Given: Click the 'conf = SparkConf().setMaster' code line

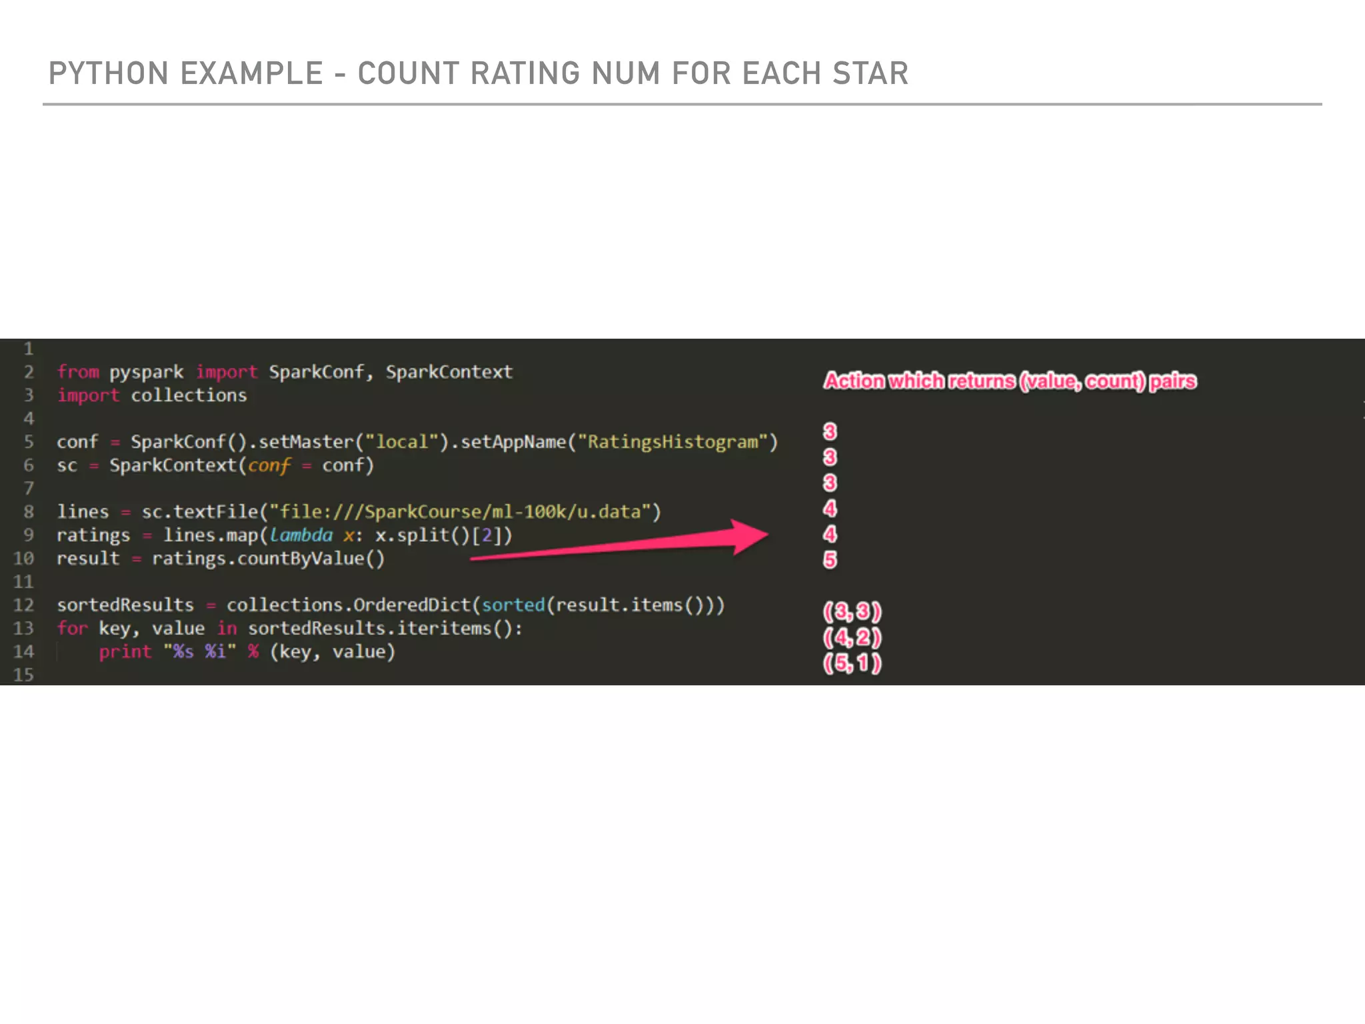Looking at the screenshot, I should (x=417, y=442).
